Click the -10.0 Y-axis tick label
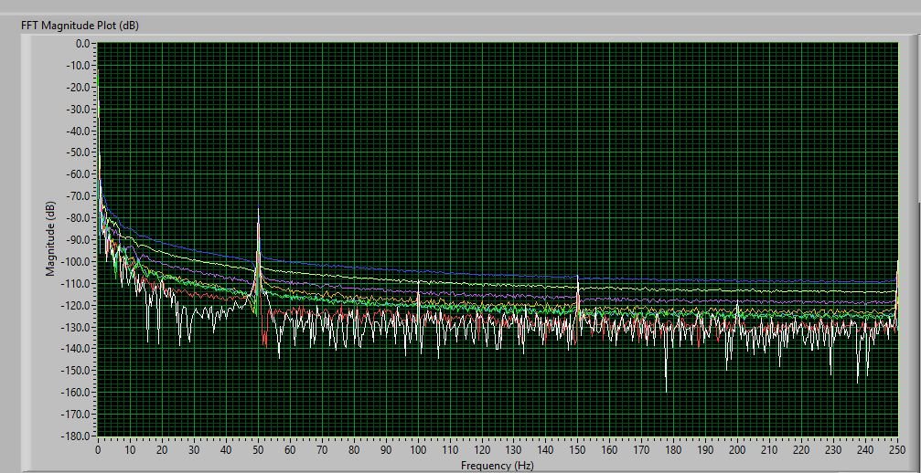Screen dimensions: 921x473 (80, 65)
